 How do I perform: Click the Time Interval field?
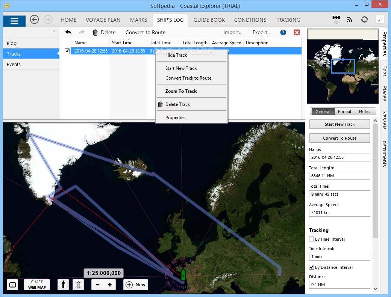pyautogui.click(x=339, y=256)
